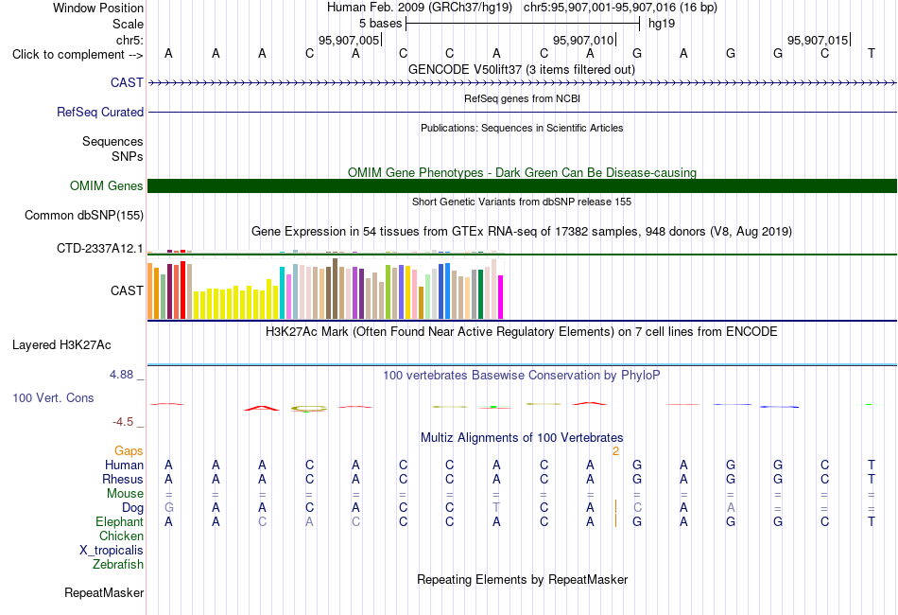Click the tall red hump in the PhyloP track

pyautogui.click(x=262, y=408)
